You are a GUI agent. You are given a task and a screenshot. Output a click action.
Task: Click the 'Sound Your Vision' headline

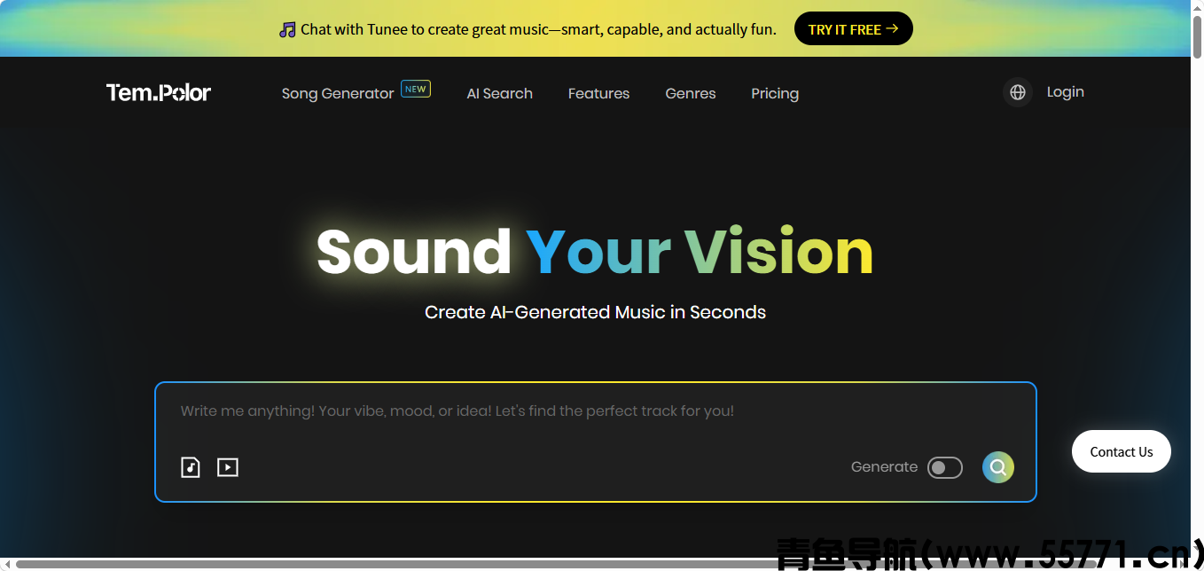[x=595, y=252]
